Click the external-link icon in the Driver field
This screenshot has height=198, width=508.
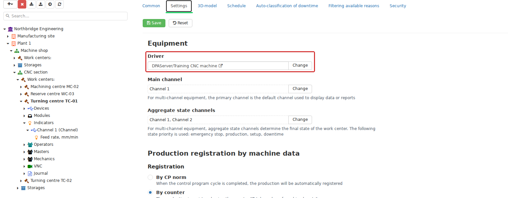pos(221,66)
